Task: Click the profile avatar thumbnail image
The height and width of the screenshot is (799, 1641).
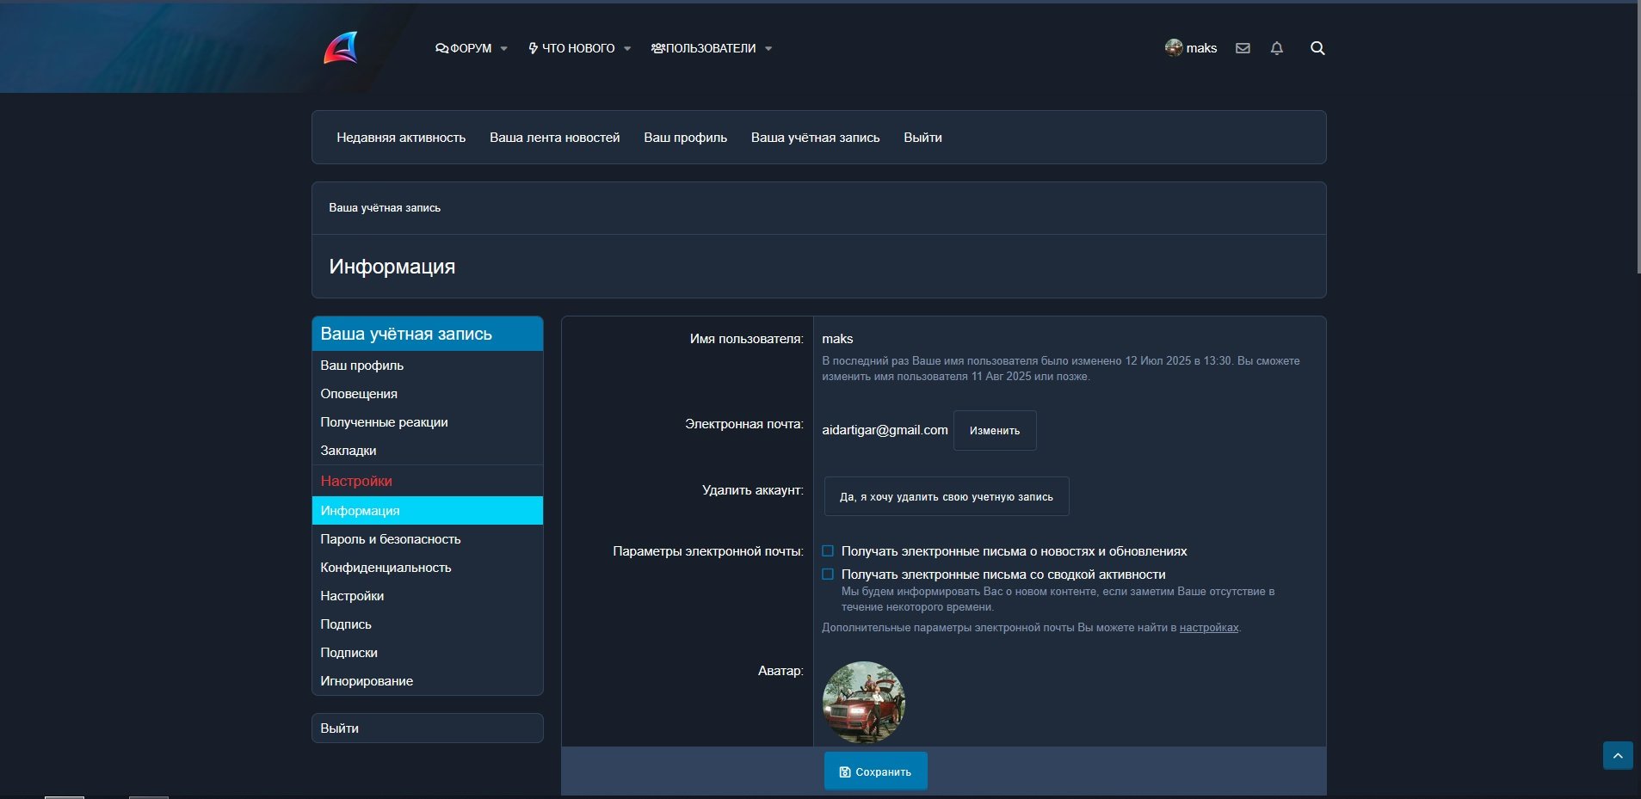Action: click(x=863, y=702)
